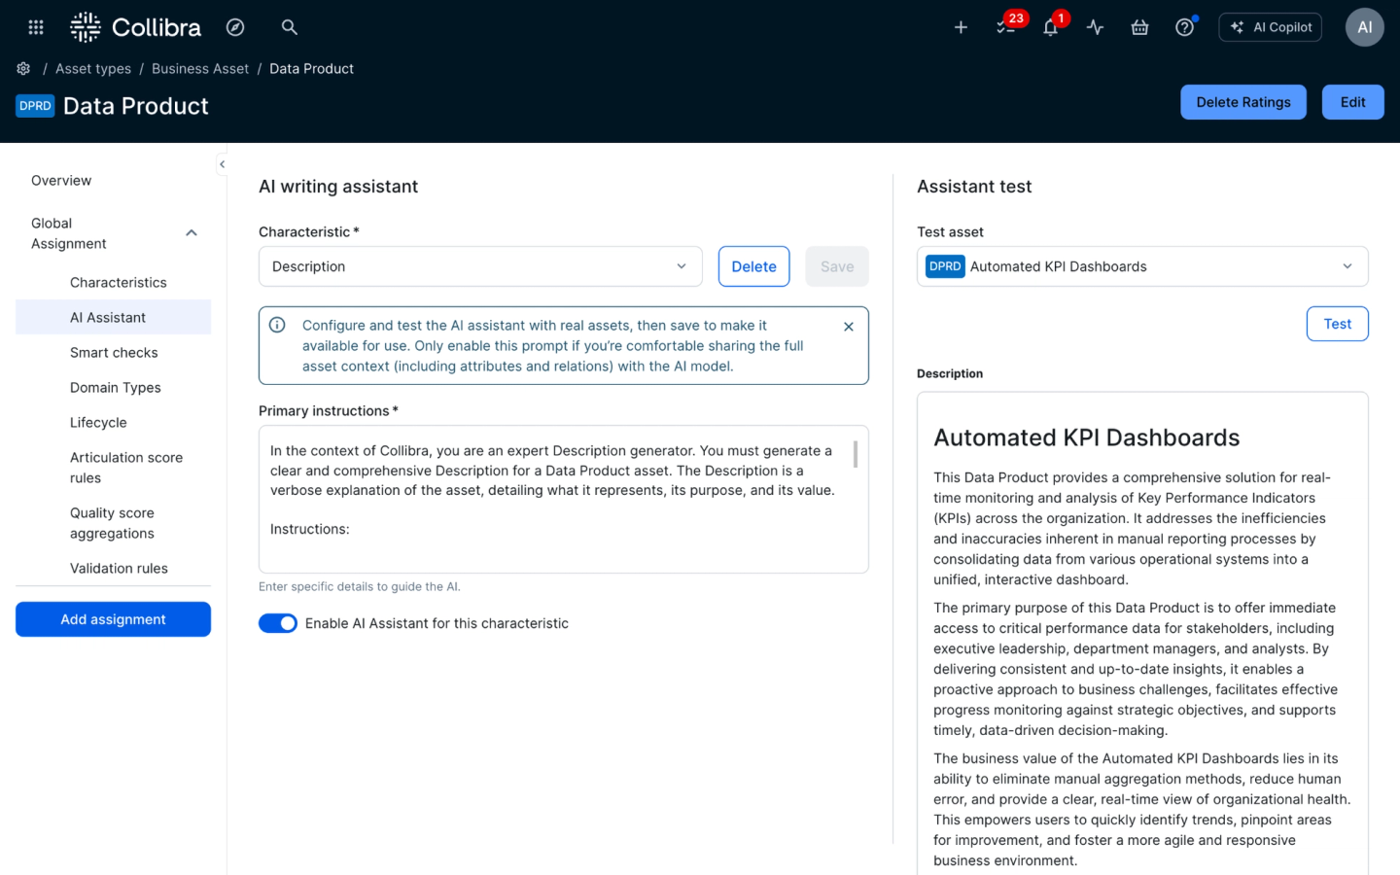Go to Business Asset breadcrumb

[x=200, y=68]
